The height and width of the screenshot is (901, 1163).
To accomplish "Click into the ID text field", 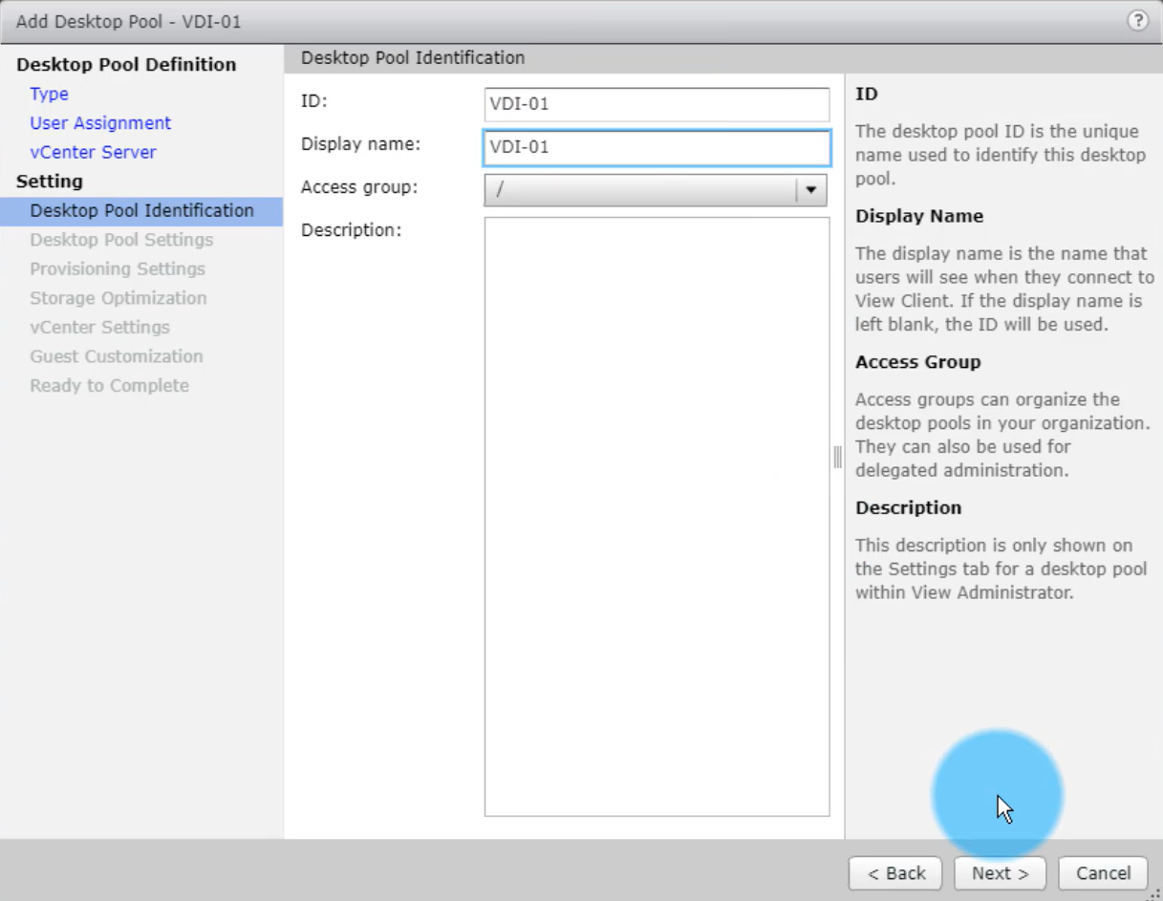I will tap(657, 104).
